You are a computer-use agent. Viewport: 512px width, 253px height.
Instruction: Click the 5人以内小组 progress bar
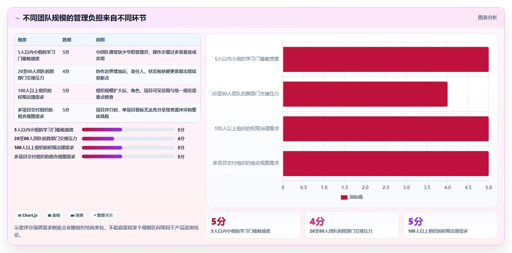128,130
